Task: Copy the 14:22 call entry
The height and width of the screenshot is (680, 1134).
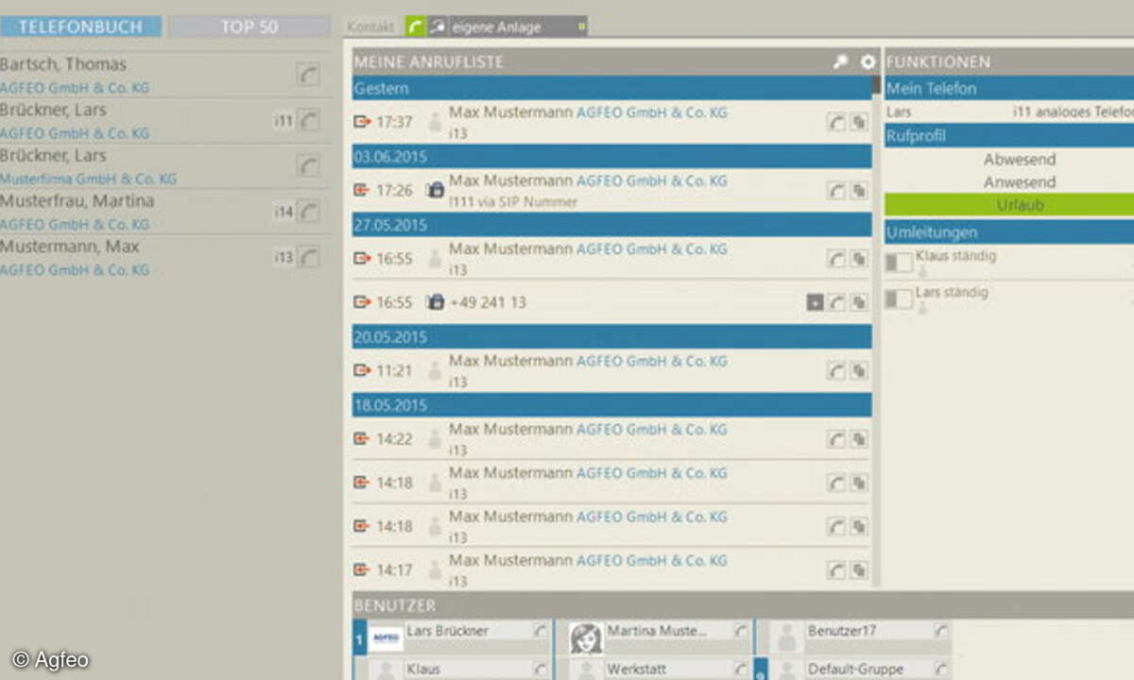Action: pyautogui.click(x=858, y=439)
